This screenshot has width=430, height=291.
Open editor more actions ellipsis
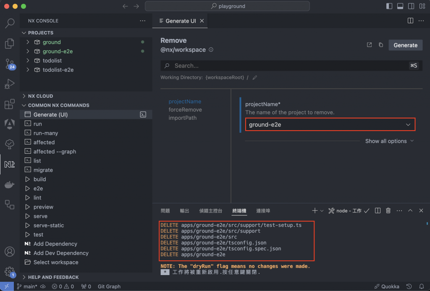coord(421,21)
